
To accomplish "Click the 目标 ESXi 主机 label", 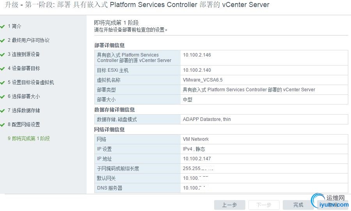I will tap(113, 70).
